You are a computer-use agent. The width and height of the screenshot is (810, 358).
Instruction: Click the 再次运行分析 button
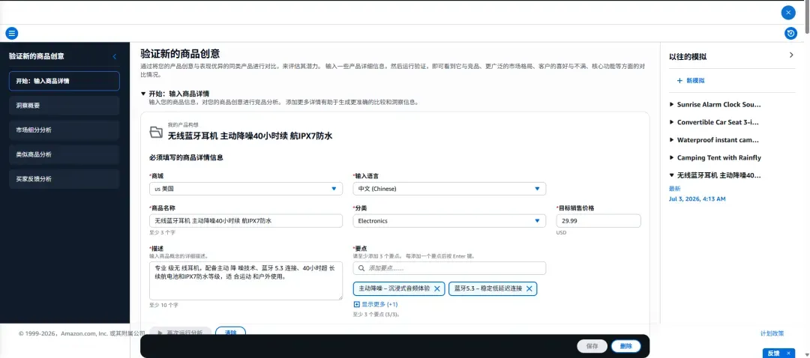coord(180,333)
